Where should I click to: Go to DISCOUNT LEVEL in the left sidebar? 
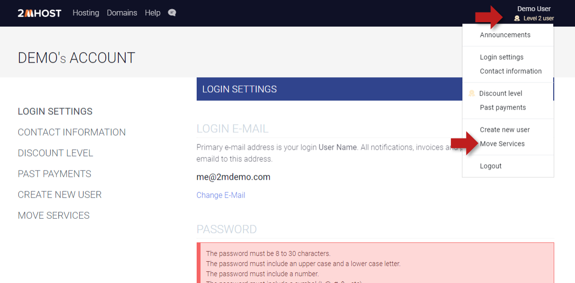click(56, 153)
